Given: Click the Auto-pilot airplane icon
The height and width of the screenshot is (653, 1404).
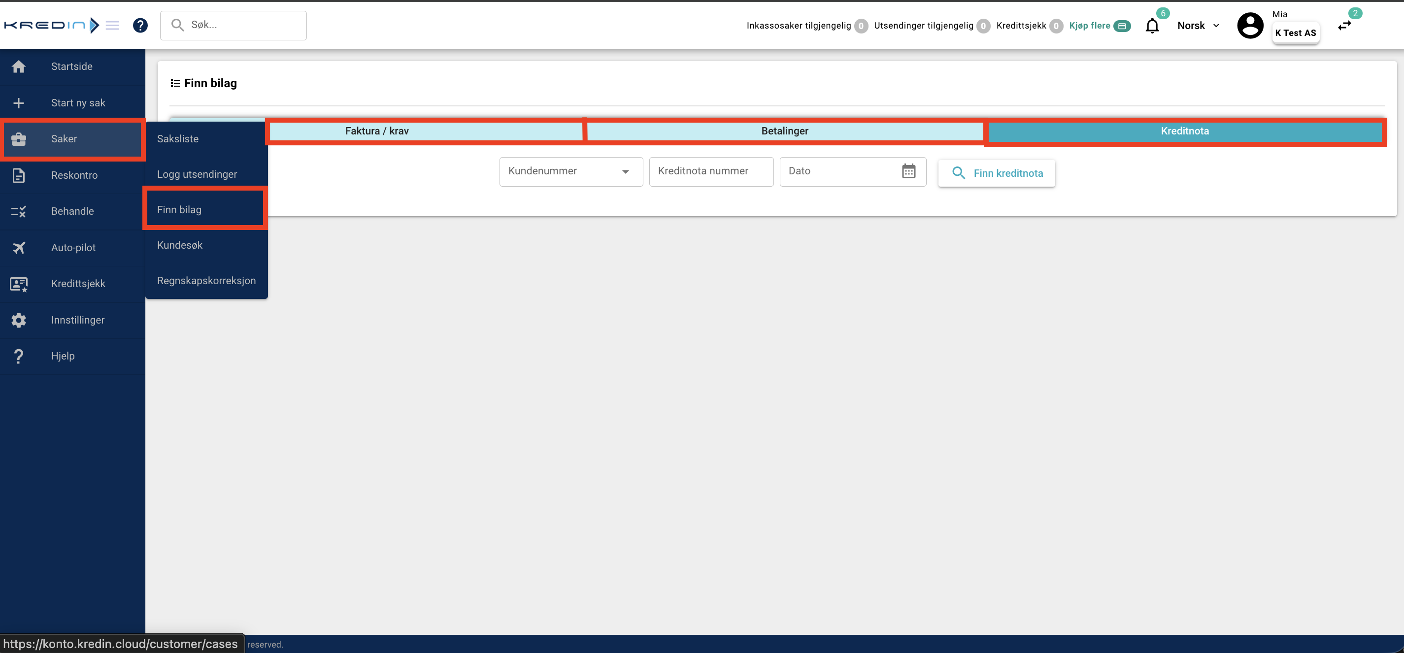Looking at the screenshot, I should [19, 248].
